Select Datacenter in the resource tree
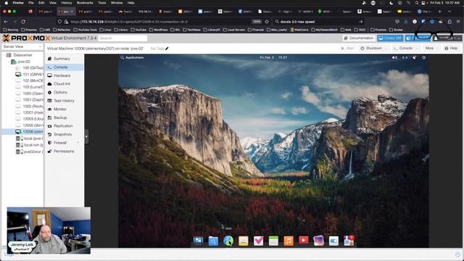 22,55
